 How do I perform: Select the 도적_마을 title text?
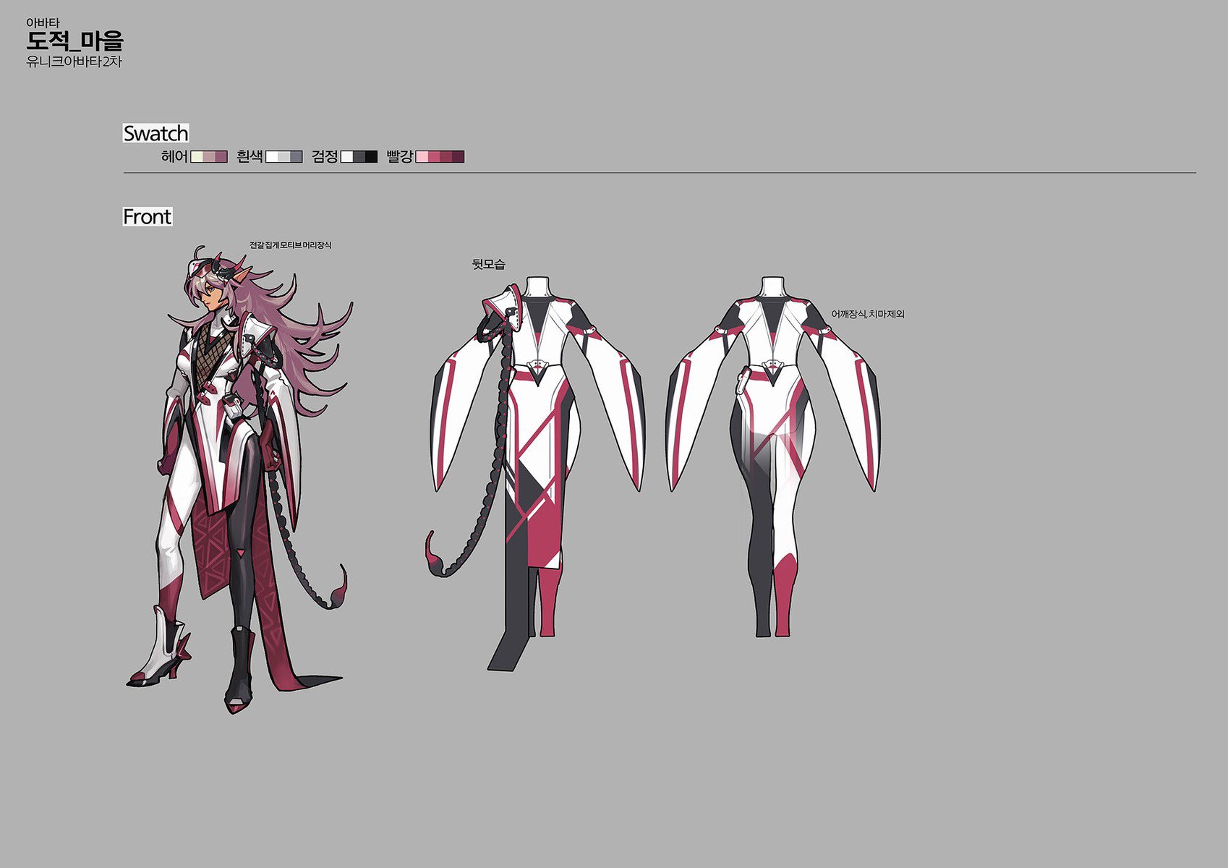75,41
